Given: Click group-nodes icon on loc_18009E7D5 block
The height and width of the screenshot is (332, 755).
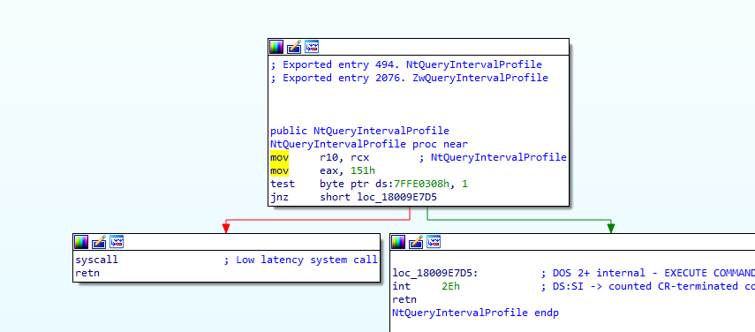Looking at the screenshot, I should coord(434,242).
